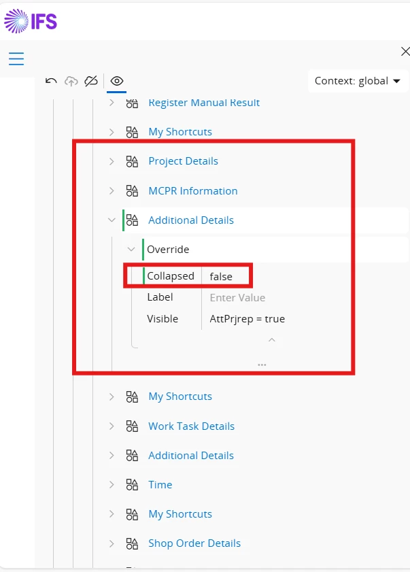
Task: Toggle the Collapsed false value
Action: coord(221,276)
